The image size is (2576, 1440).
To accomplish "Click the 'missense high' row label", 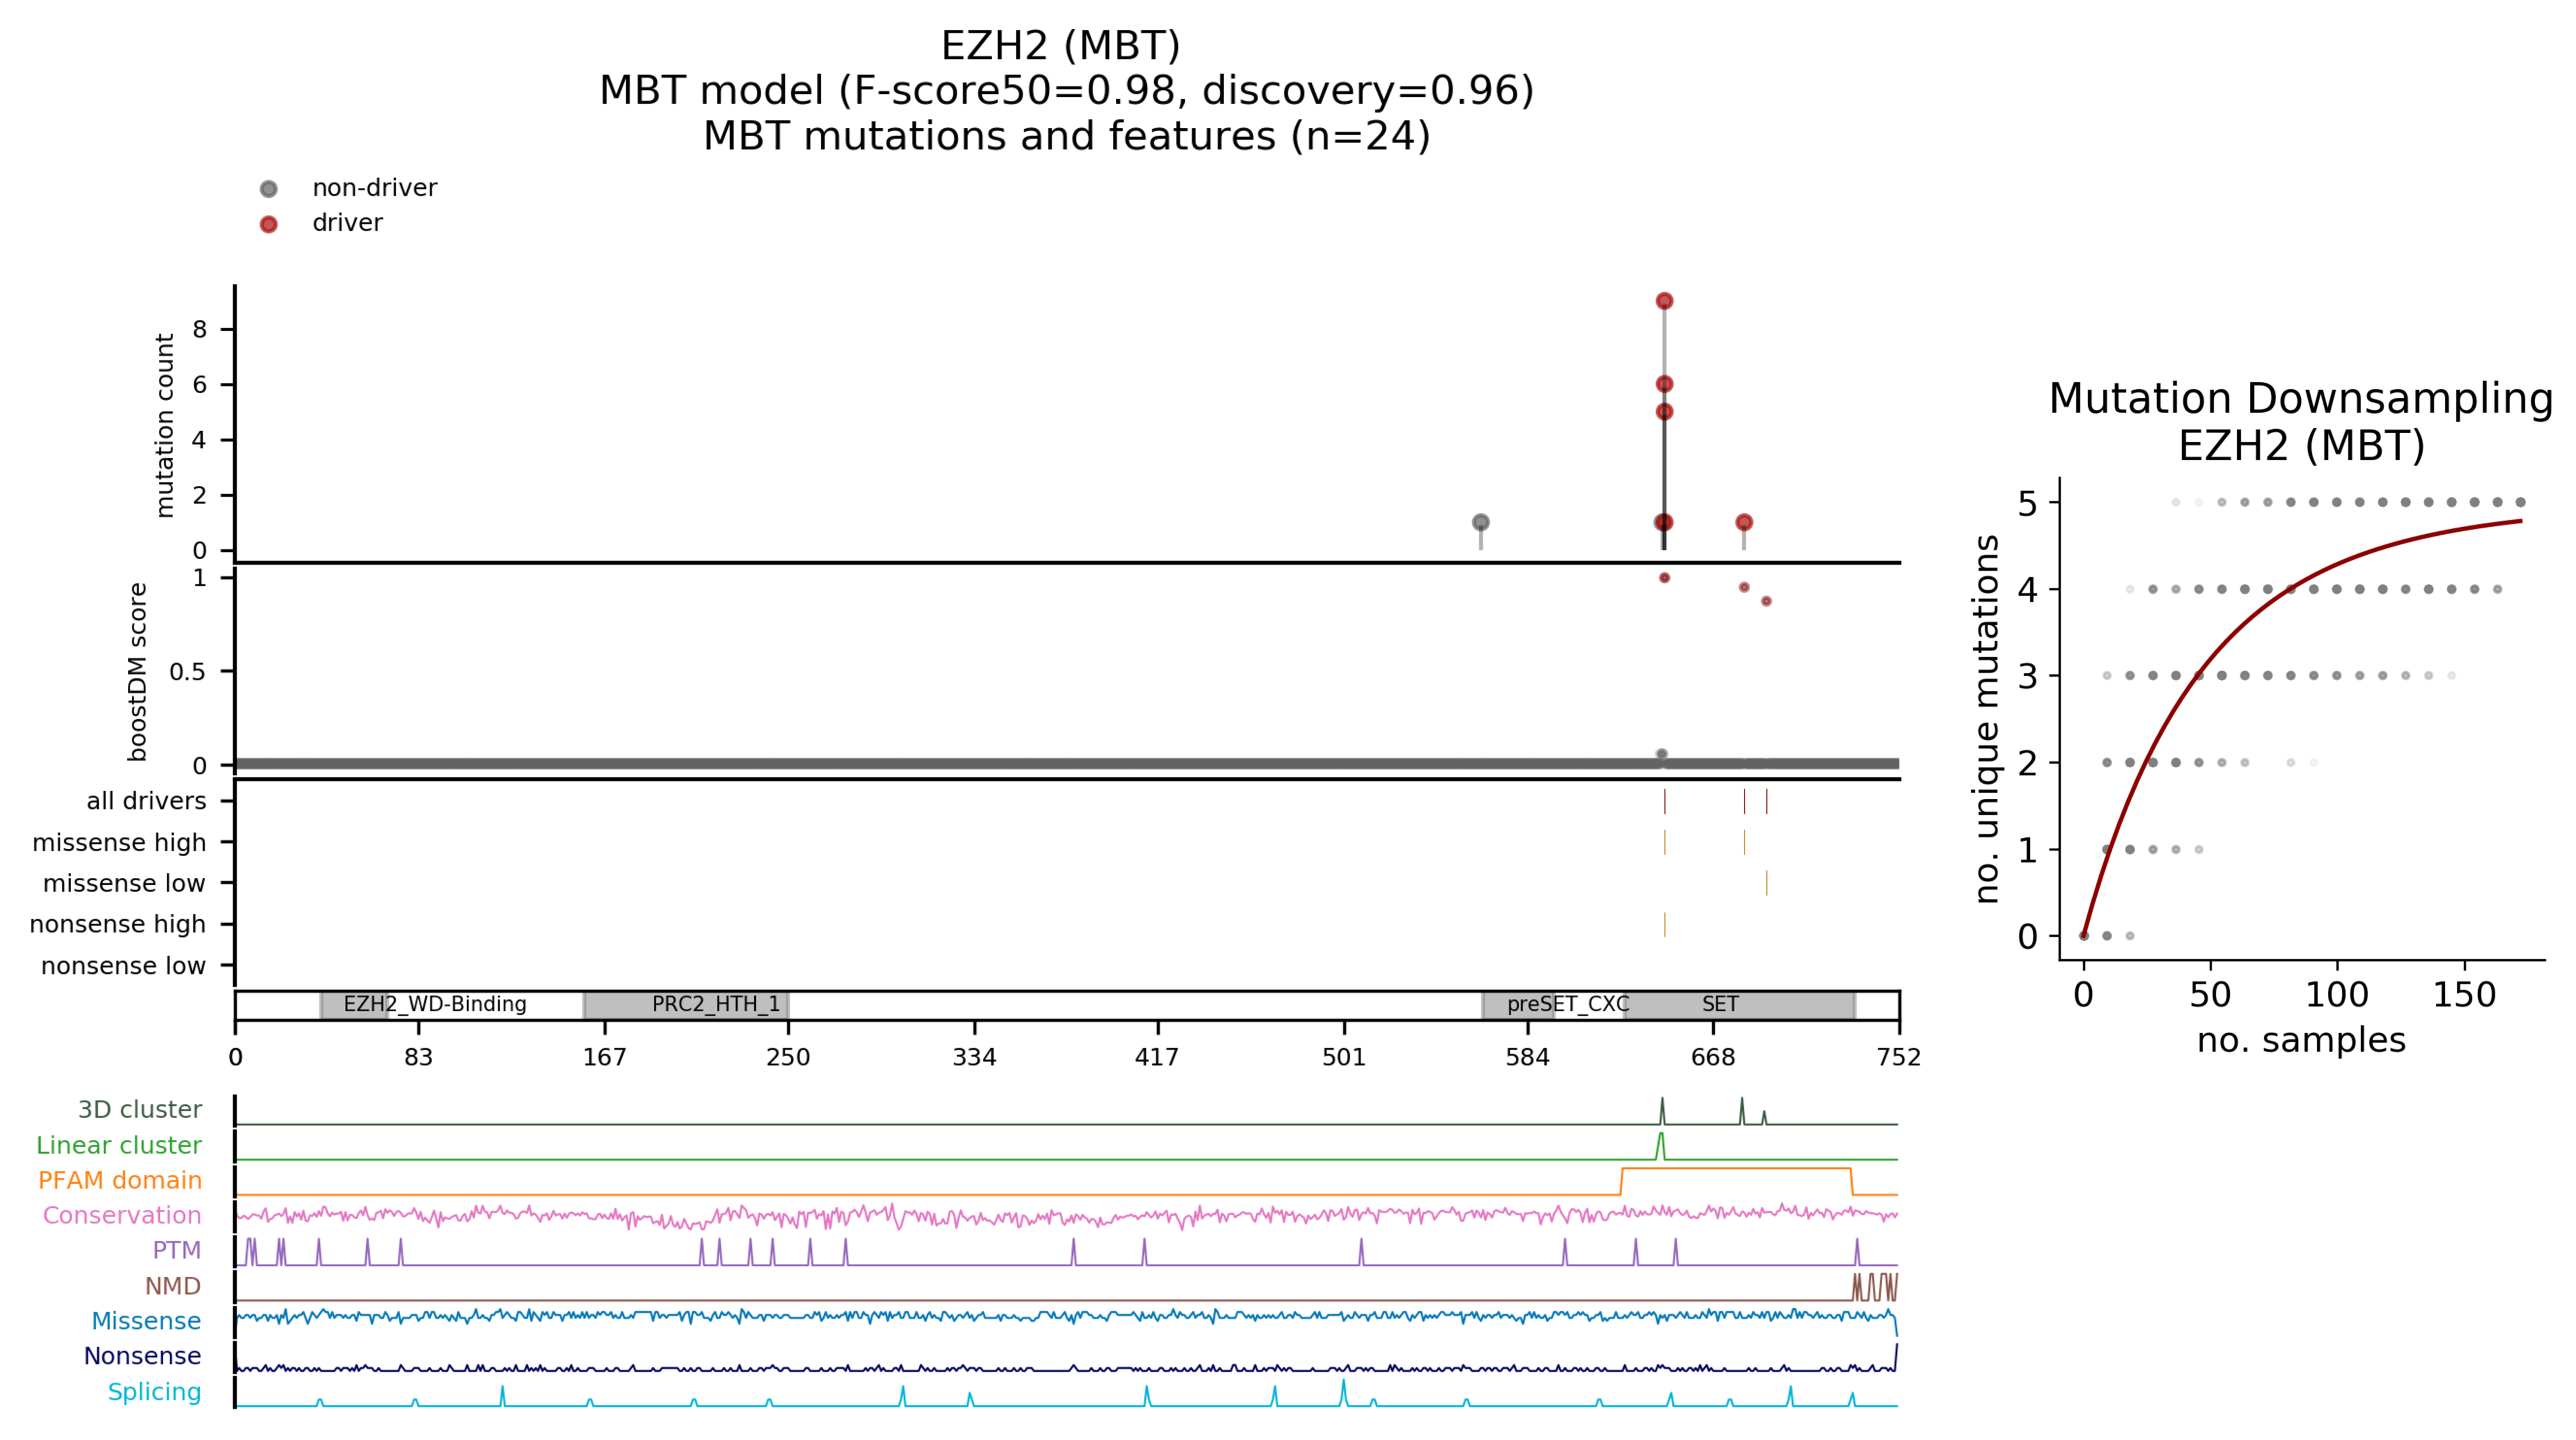I will click(x=119, y=843).
